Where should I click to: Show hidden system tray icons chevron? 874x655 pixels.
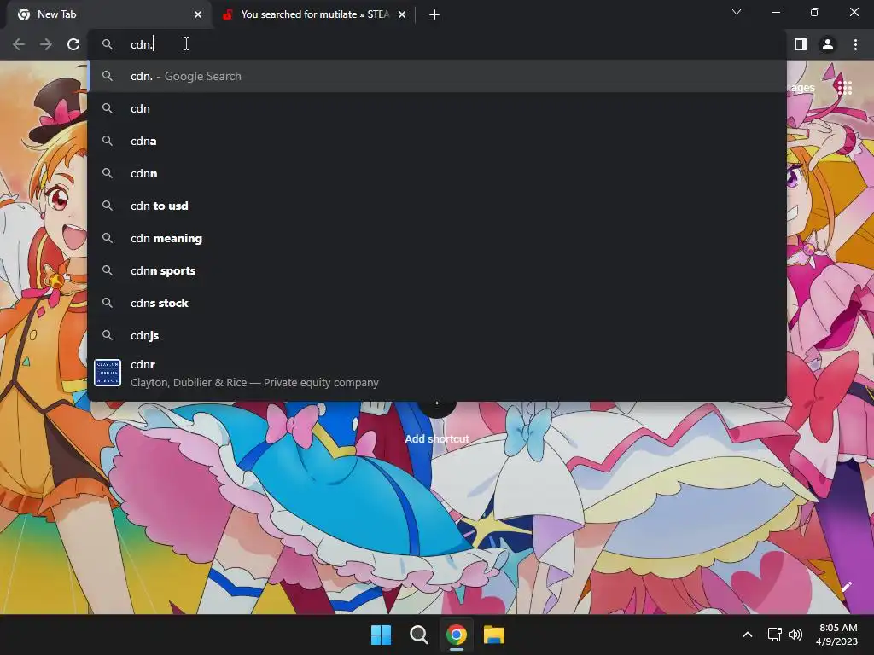(748, 635)
